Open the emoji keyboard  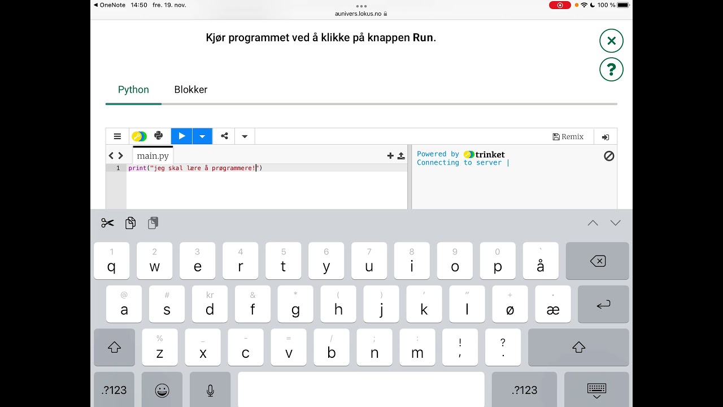(162, 389)
